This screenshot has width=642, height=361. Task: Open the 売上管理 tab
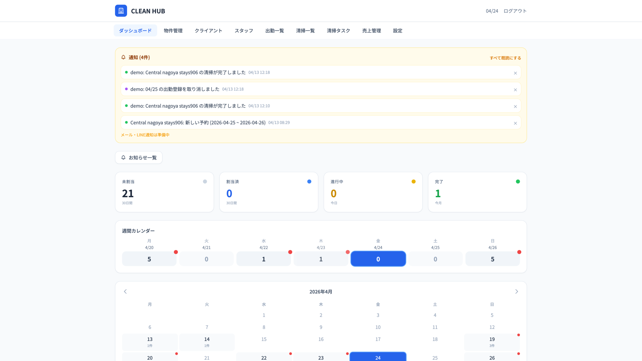371,31
